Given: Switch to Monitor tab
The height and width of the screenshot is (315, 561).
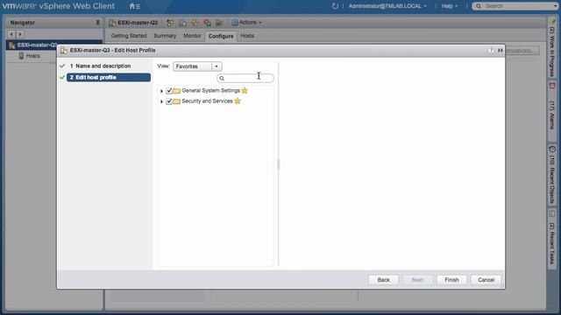Looking at the screenshot, I should [x=192, y=36].
